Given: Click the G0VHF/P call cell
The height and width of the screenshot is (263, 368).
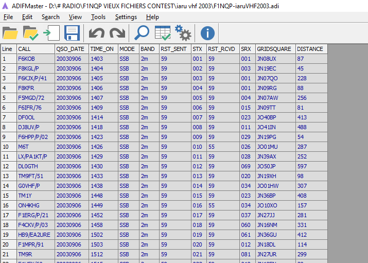Looking at the screenshot, I should 36,186.
